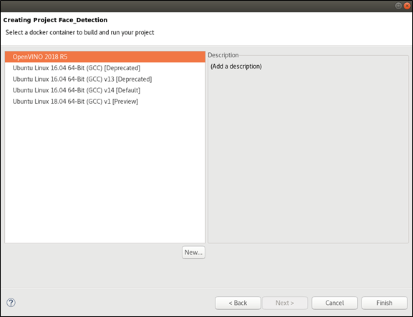
Task: Click the greyed-out Next button
Action: [285, 303]
